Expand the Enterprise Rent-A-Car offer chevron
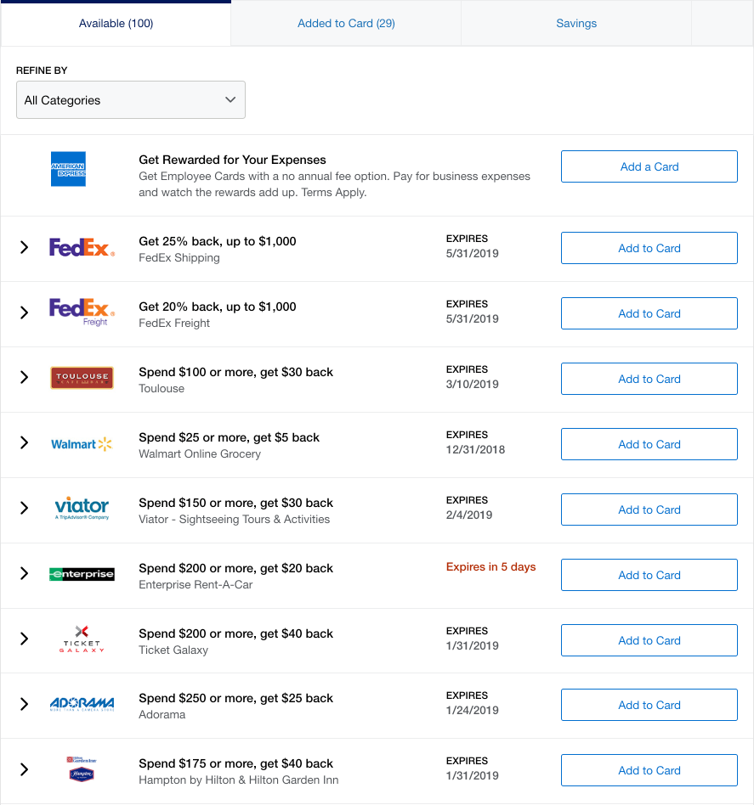This screenshot has height=805, width=754. (24, 573)
